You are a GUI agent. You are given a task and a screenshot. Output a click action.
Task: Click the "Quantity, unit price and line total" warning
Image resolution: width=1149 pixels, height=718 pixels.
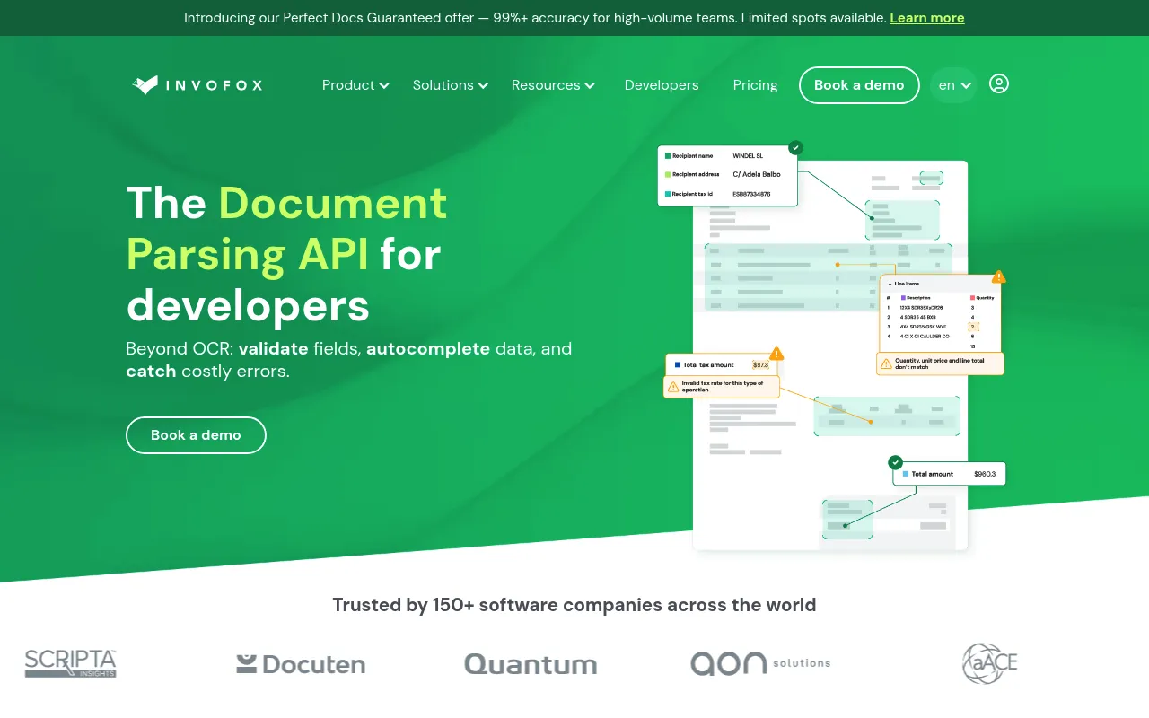(941, 363)
